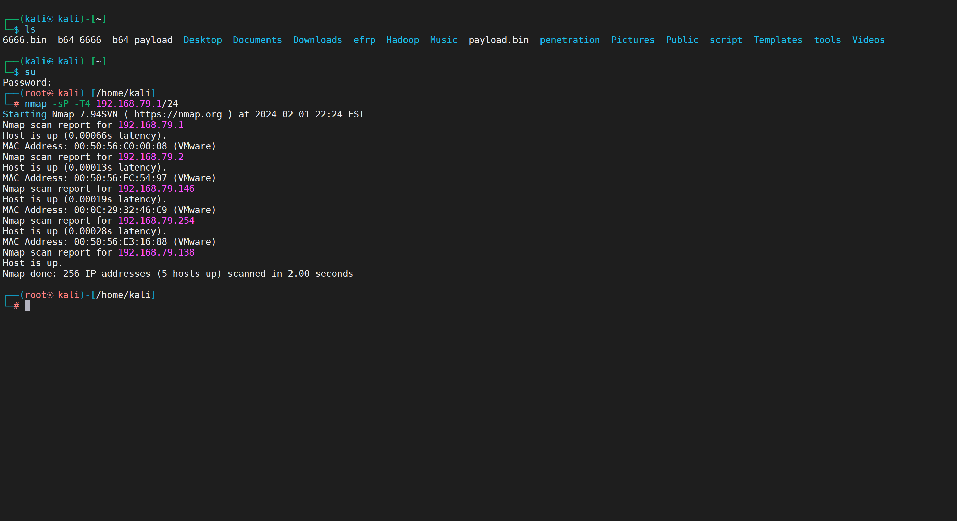Viewport: 957px width, 521px height.
Task: Click the payload.bin file name
Action: 498,40
